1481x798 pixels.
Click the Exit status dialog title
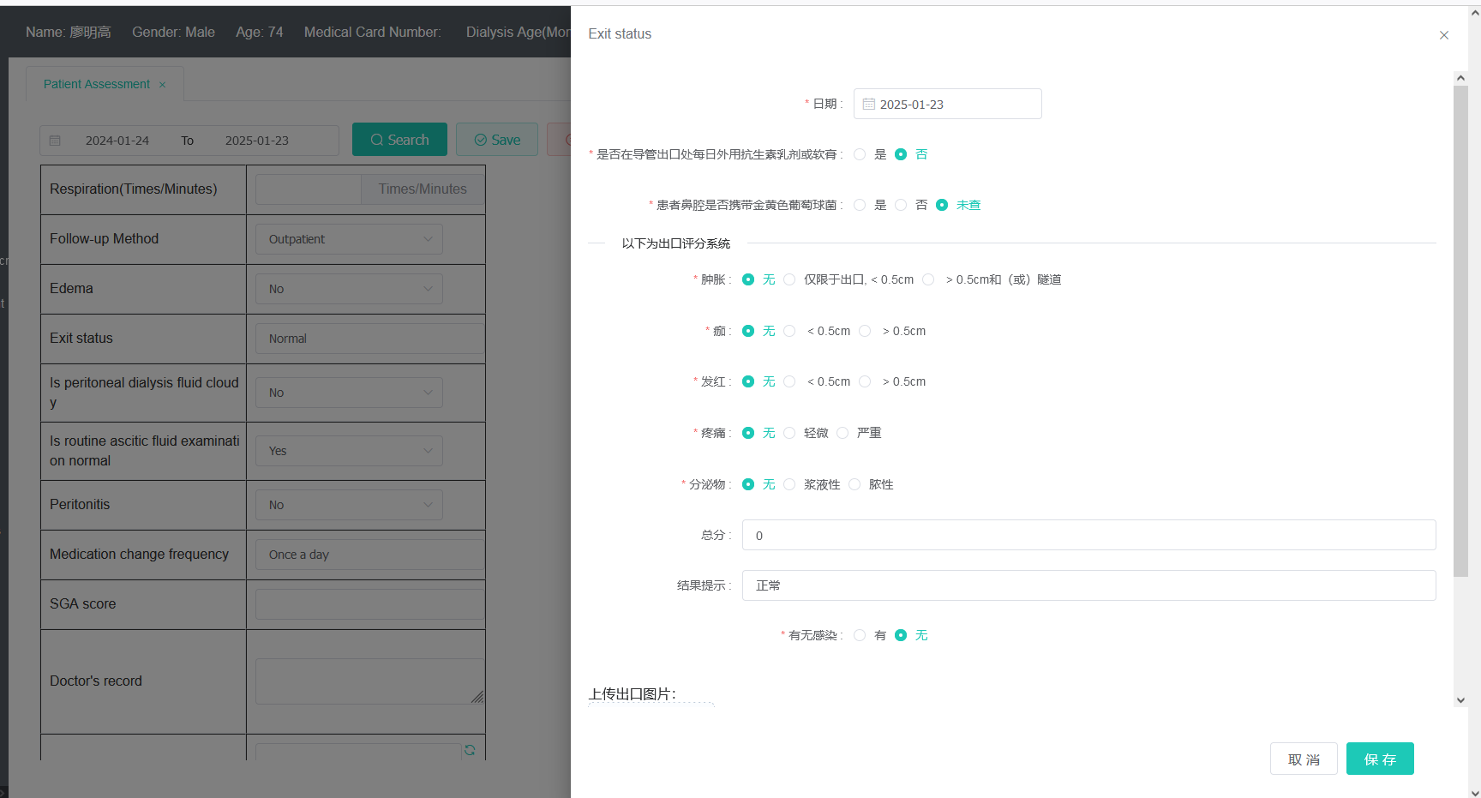point(620,33)
